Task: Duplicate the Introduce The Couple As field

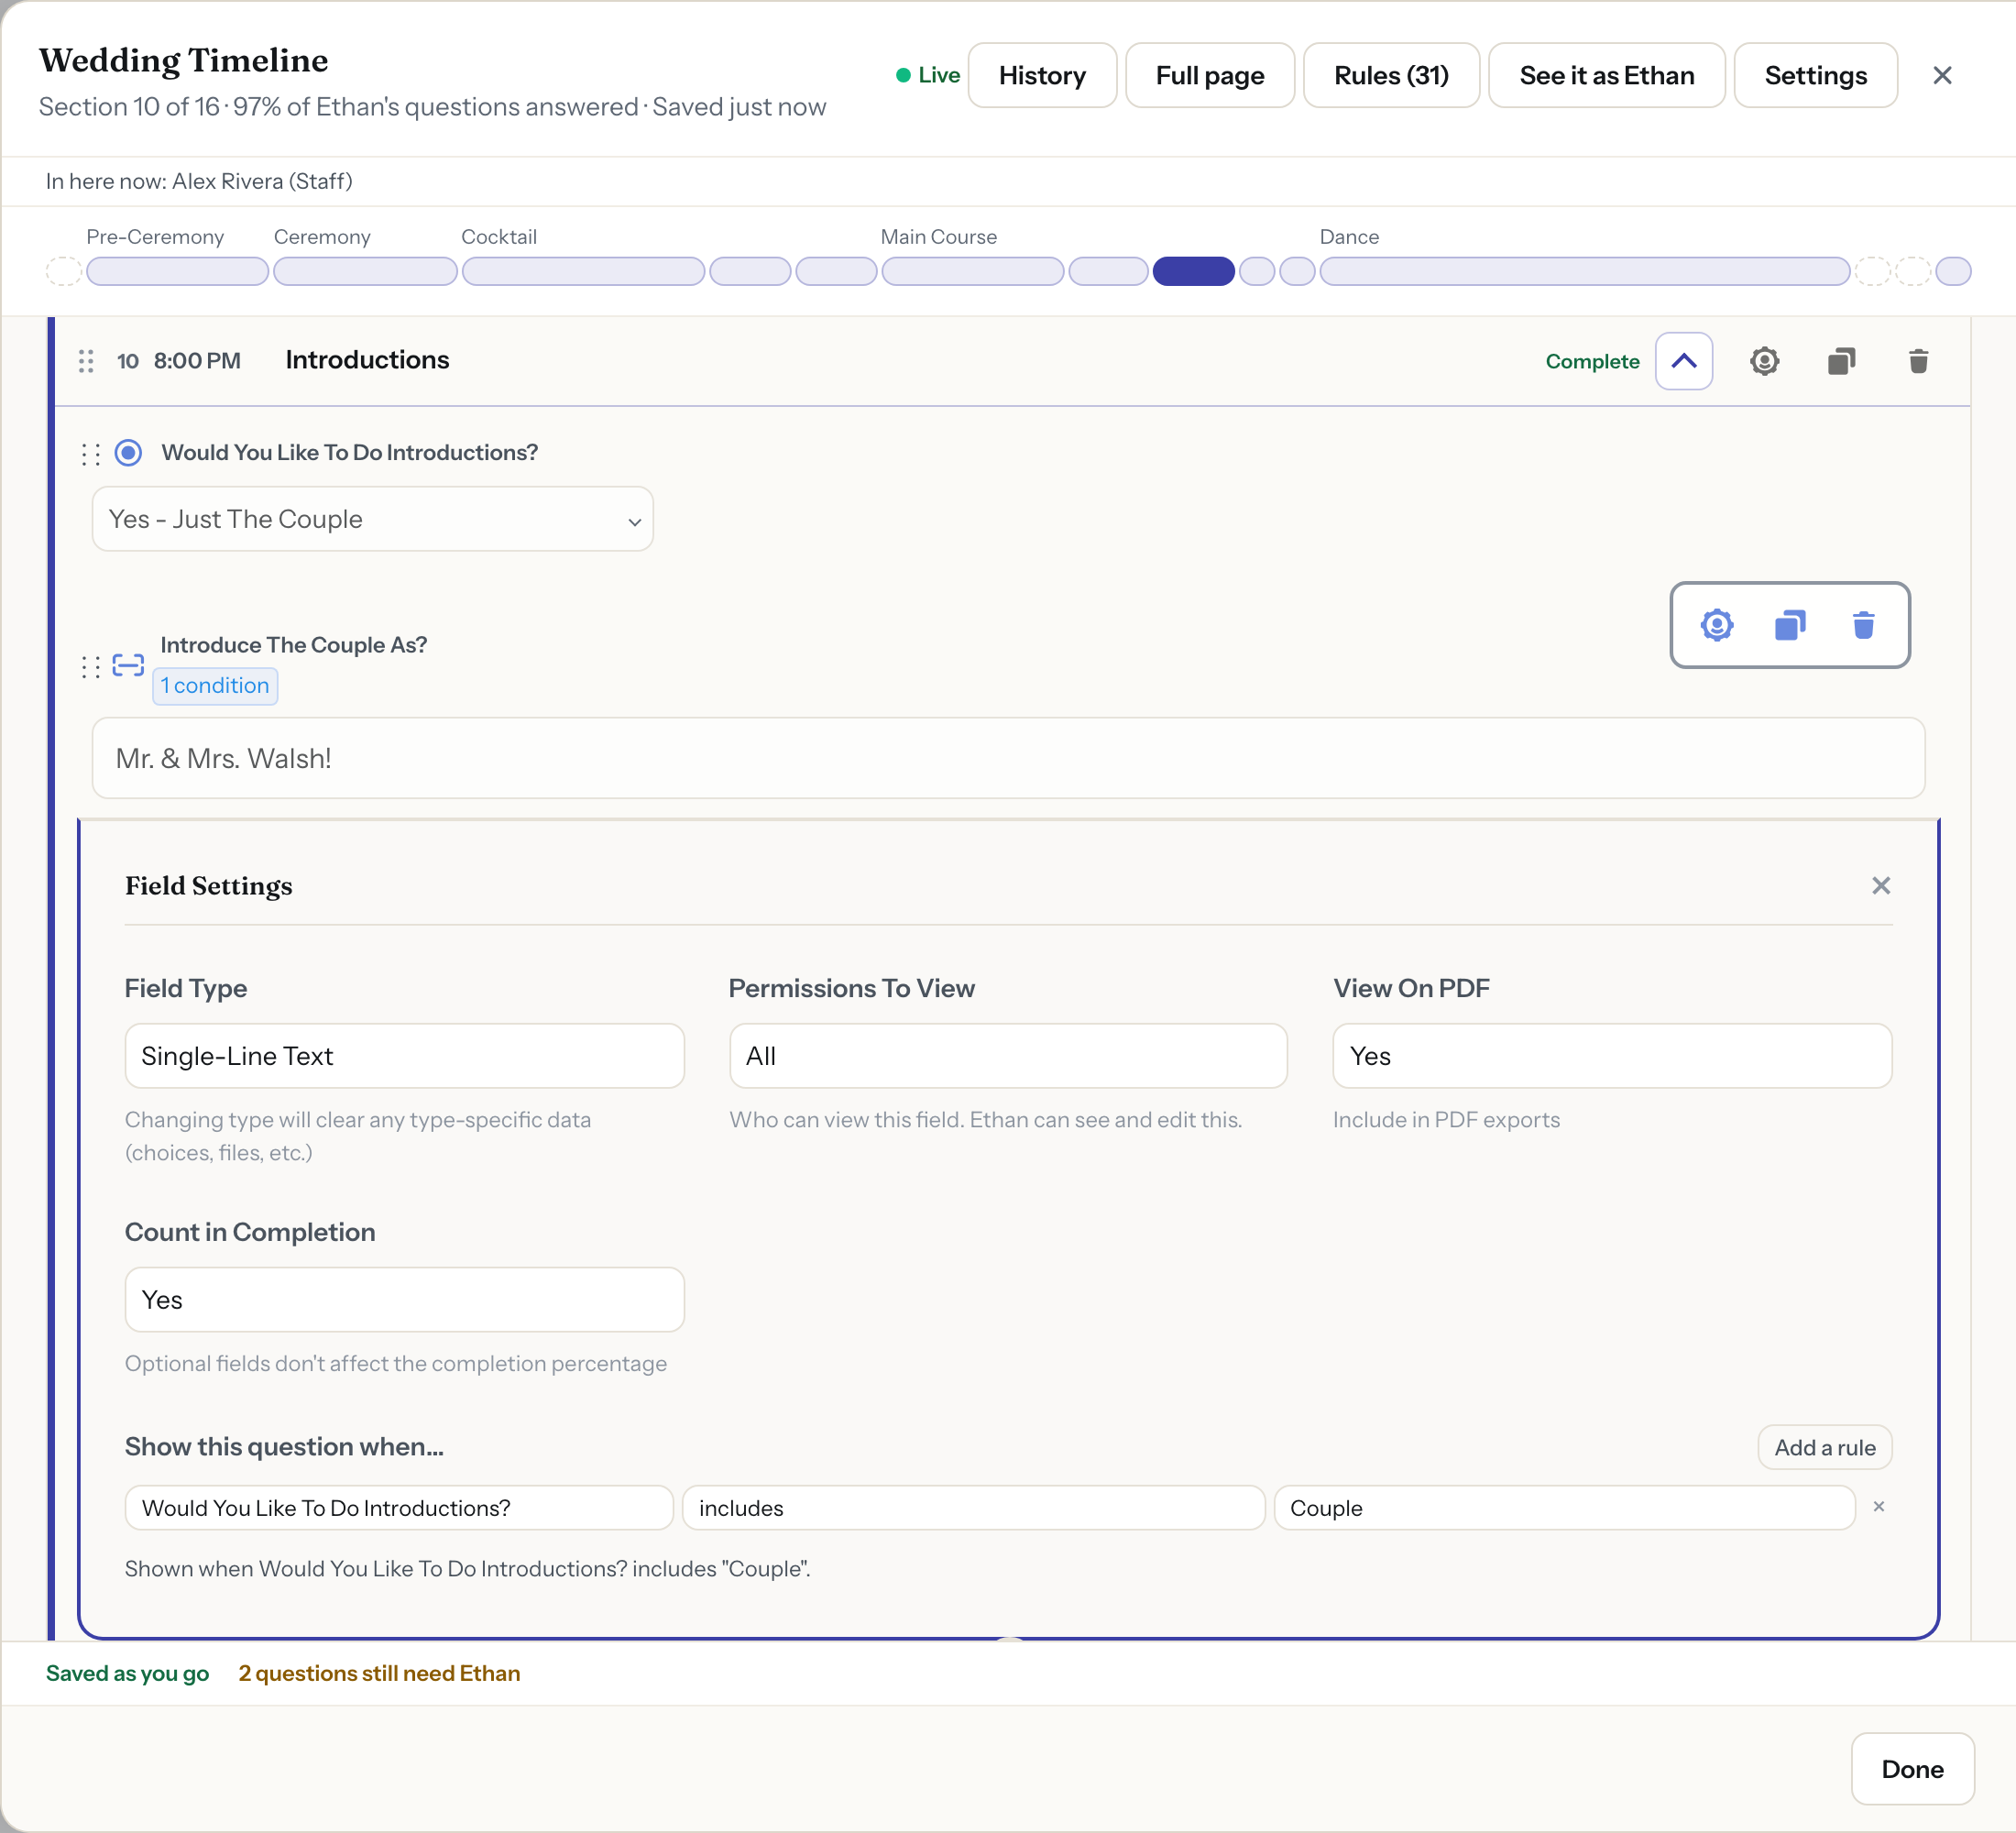Action: point(1790,625)
